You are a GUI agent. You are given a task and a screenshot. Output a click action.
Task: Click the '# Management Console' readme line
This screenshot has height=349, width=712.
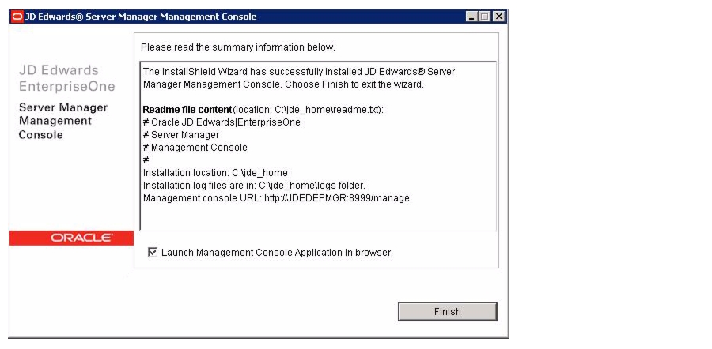(195, 148)
